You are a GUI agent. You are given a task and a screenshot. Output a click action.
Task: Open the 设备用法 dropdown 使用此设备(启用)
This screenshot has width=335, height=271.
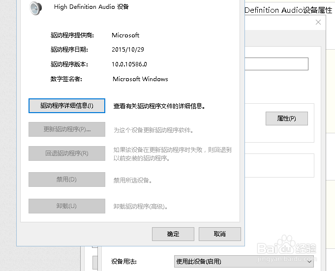point(244,261)
